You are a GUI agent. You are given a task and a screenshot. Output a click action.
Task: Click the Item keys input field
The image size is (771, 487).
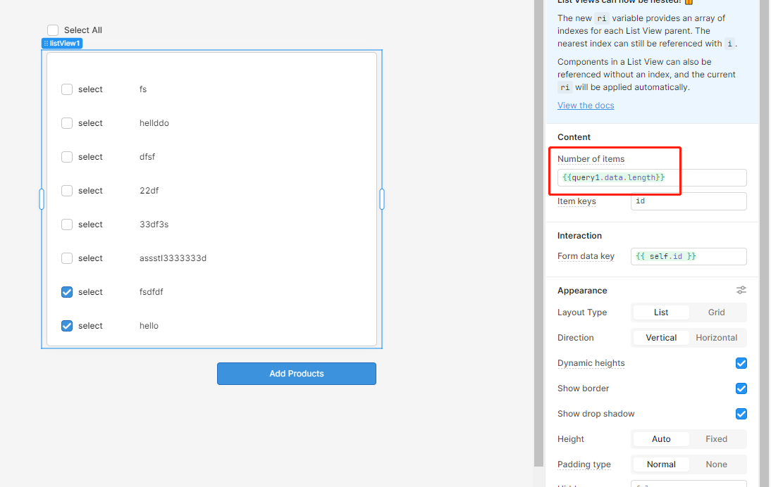coord(688,201)
